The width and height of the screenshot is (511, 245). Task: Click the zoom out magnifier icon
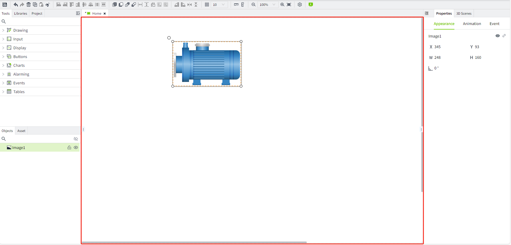[x=253, y=5]
